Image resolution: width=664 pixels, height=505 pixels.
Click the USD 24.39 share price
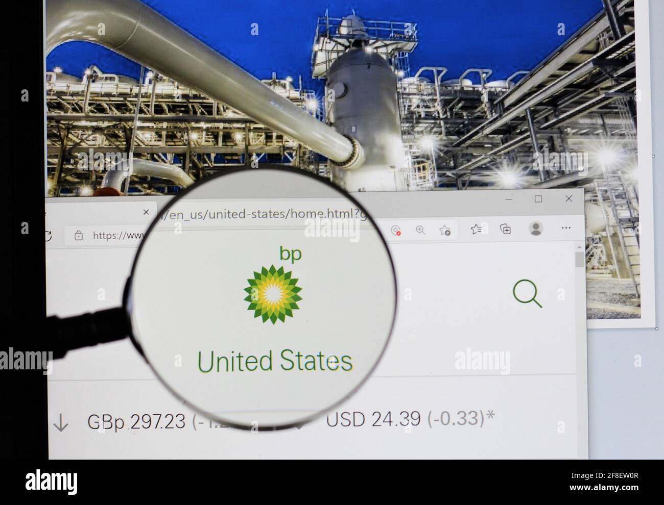point(373,419)
